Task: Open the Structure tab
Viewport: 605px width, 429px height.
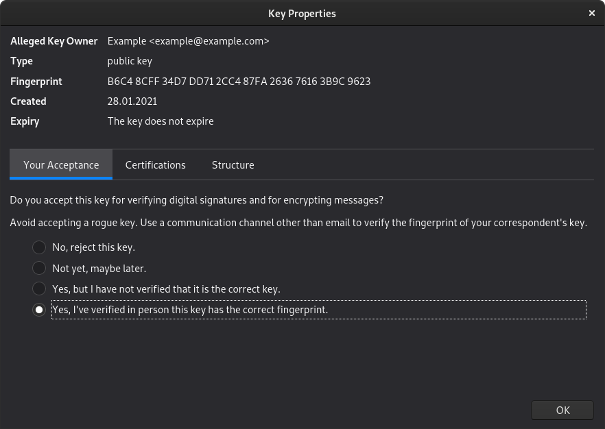Action: click(x=233, y=165)
